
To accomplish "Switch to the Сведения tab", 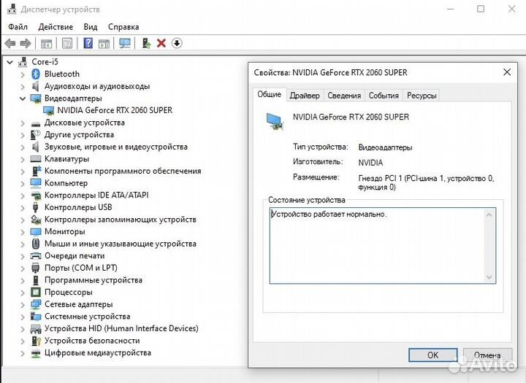I will [344, 96].
